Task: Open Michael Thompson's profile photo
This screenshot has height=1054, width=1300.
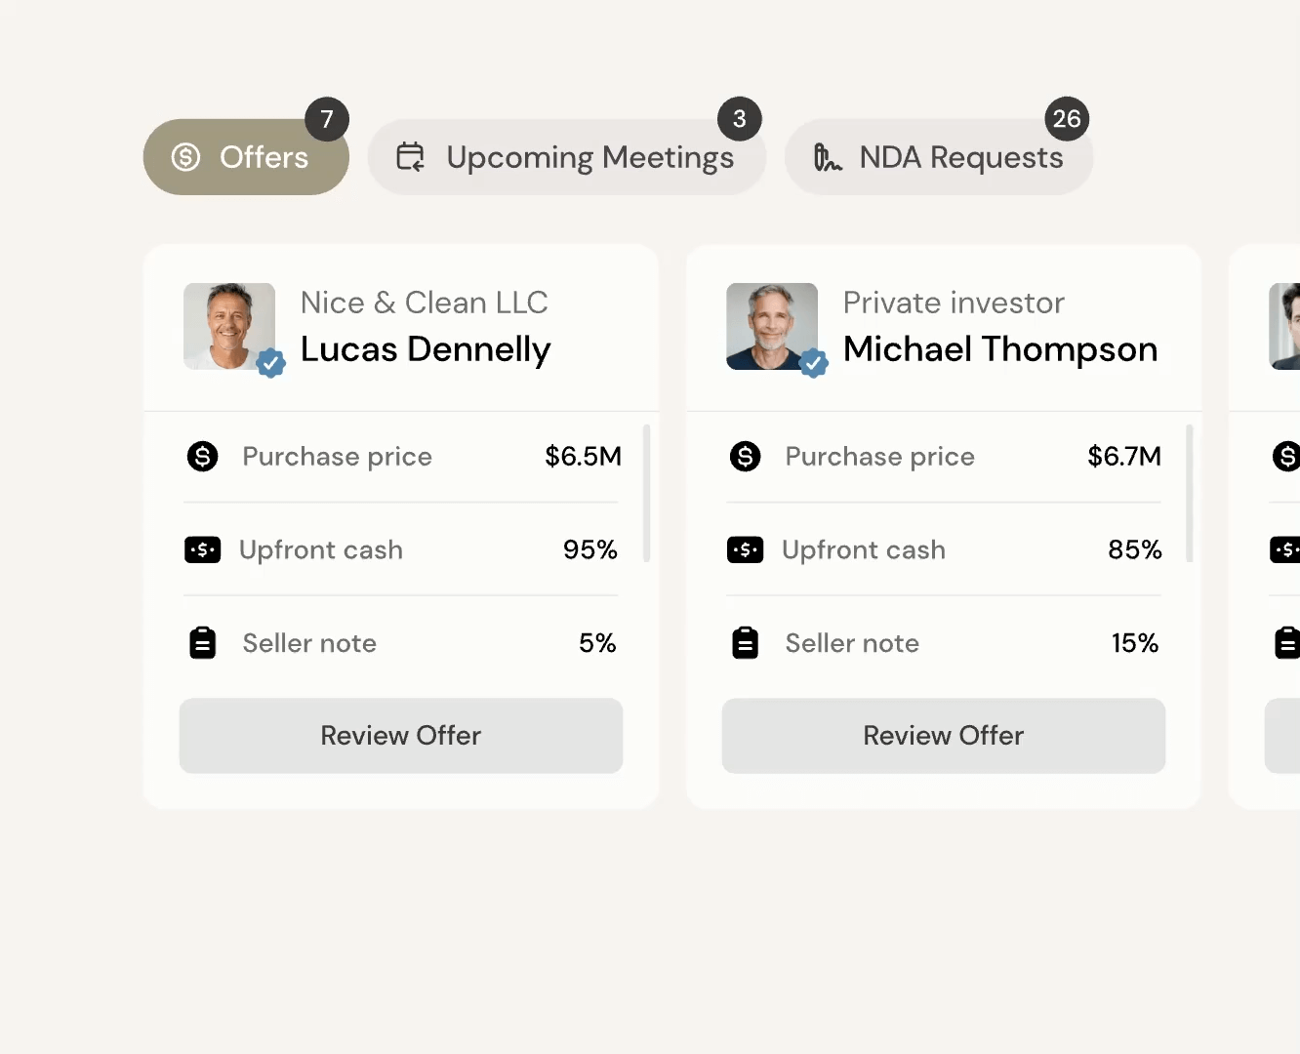Action: pos(771,325)
